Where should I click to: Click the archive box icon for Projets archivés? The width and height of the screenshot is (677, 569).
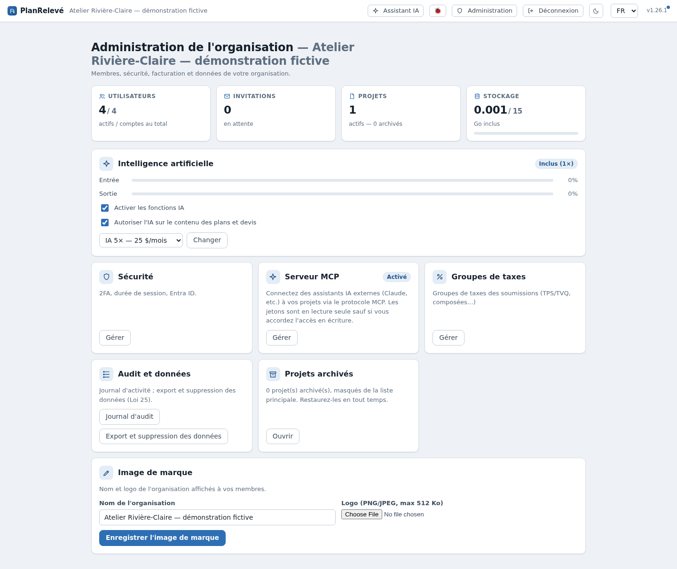[273, 374]
